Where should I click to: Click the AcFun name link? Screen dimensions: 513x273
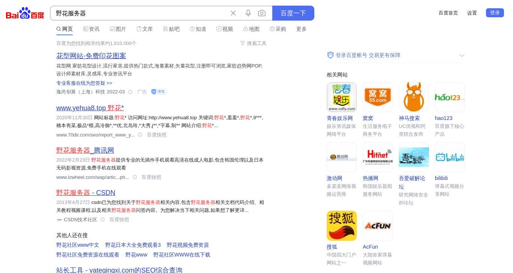point(370,247)
